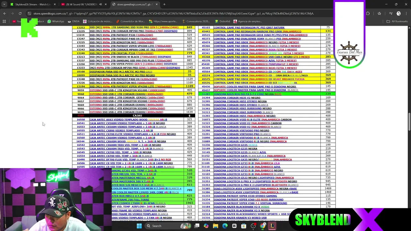The height and width of the screenshot is (231, 411).
Task: Launch Copilot from the taskbar
Action: (x=206, y=226)
